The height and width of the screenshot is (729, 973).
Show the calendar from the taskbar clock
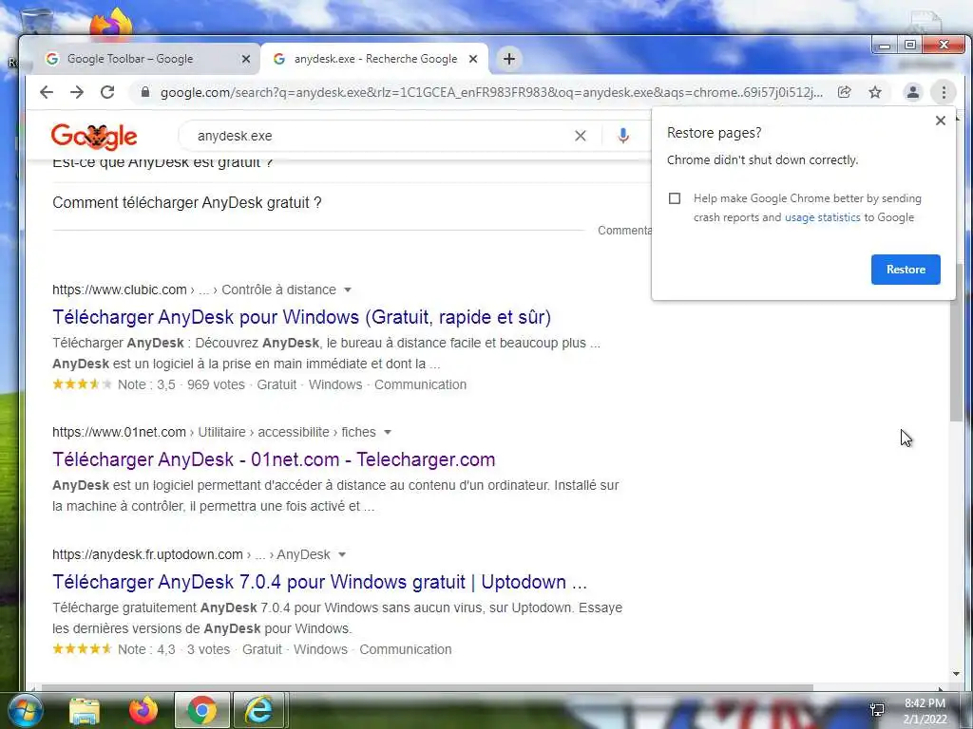(x=925, y=711)
